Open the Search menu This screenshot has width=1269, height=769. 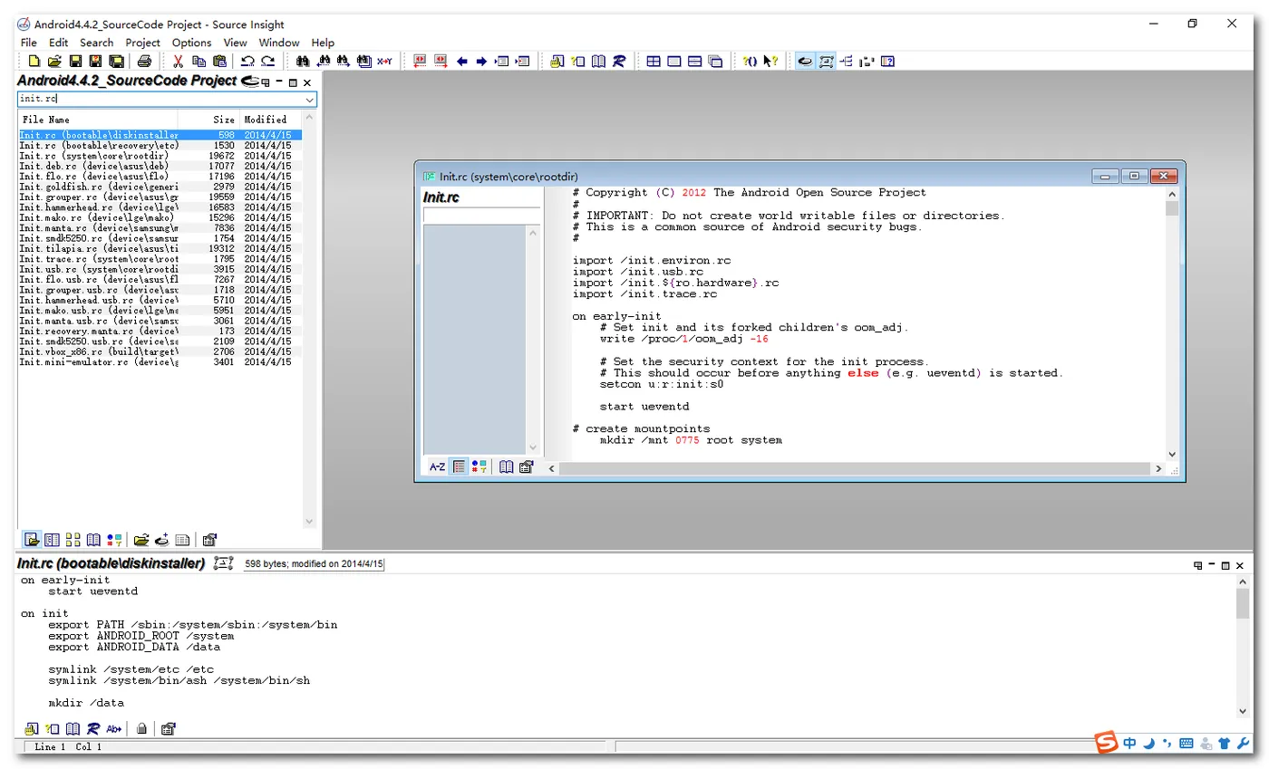click(97, 43)
